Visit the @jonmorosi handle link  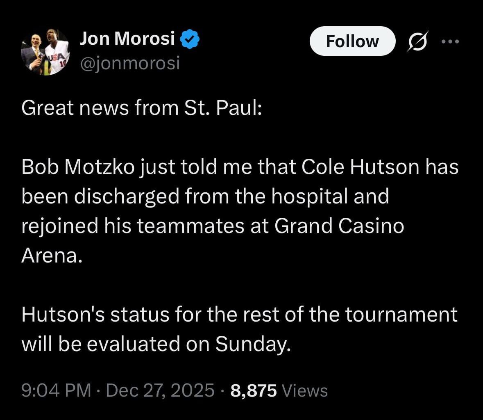(x=131, y=63)
